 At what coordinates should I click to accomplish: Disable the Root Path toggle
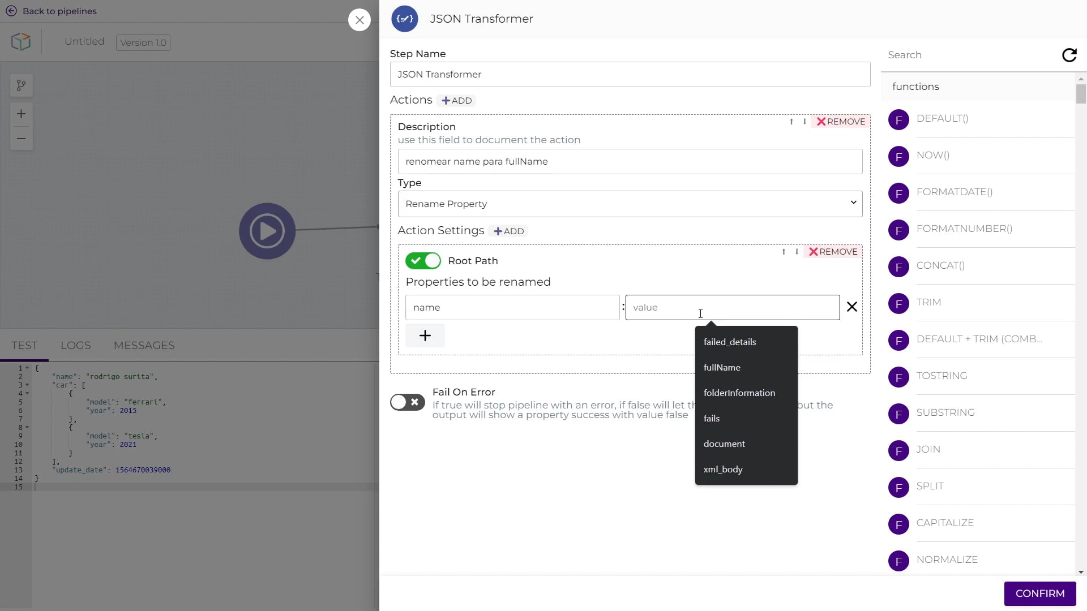(422, 261)
